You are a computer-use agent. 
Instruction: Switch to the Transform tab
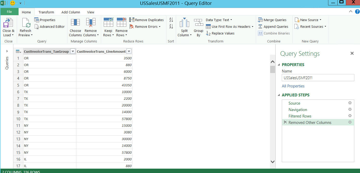46,12
